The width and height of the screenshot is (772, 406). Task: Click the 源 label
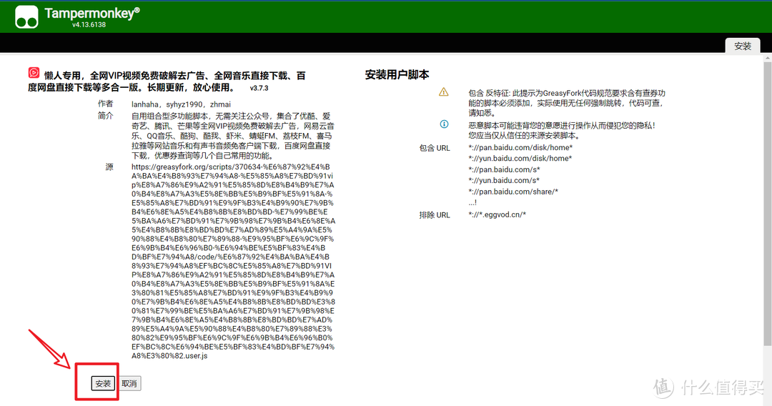tap(109, 167)
